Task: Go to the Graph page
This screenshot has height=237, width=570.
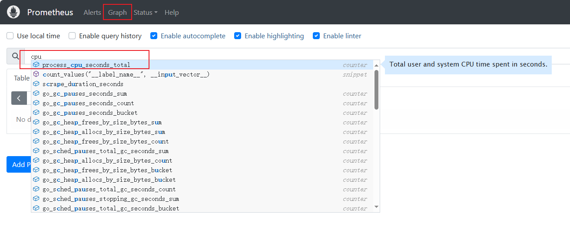Action: (x=117, y=13)
